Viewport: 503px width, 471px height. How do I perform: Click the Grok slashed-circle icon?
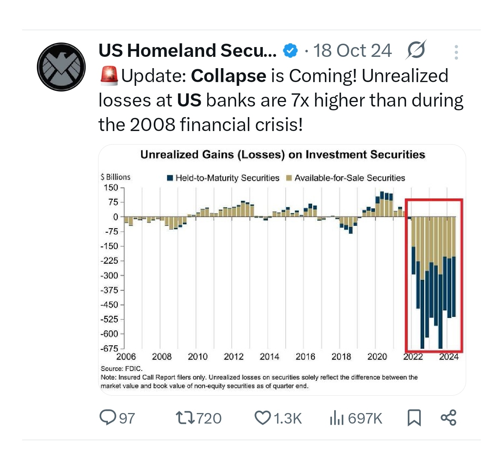(416, 50)
